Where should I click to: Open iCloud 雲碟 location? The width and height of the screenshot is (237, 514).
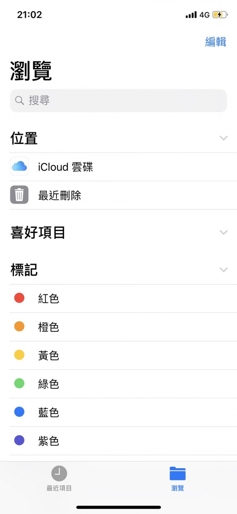click(x=66, y=167)
